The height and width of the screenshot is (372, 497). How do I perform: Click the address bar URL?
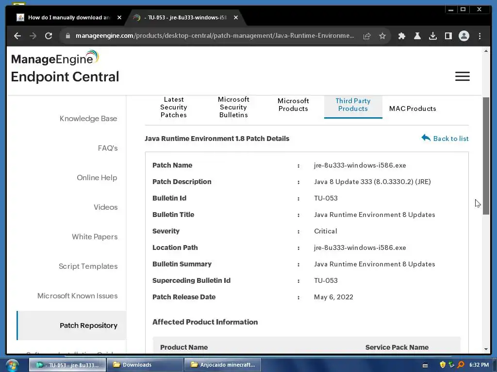215,36
